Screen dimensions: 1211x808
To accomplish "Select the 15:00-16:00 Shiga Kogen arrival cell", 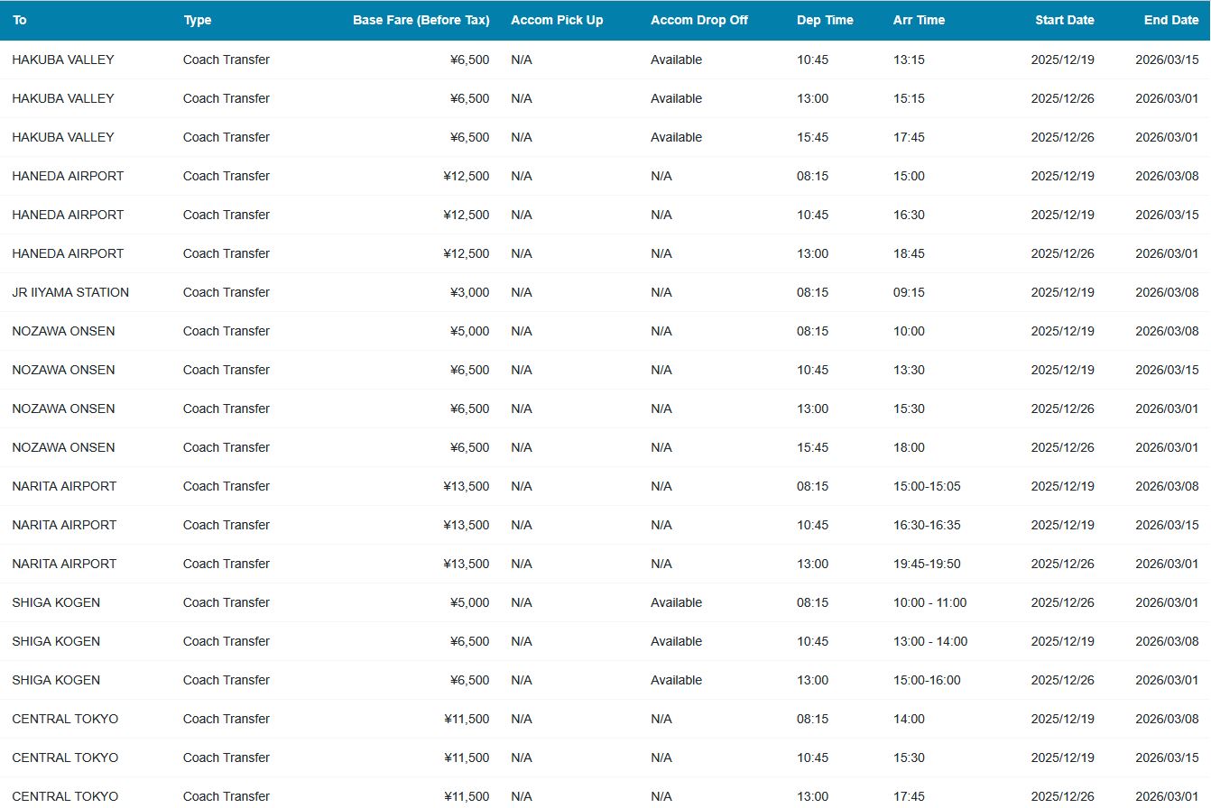I will (x=927, y=680).
